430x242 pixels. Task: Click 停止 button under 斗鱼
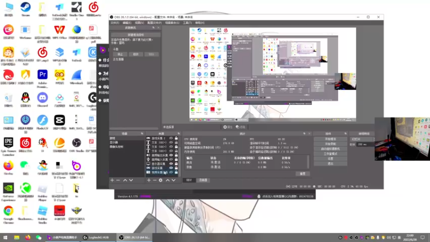click(120, 54)
